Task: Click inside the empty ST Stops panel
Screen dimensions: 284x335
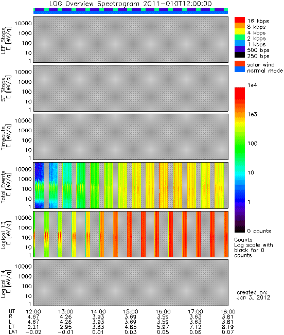Action: point(131,88)
